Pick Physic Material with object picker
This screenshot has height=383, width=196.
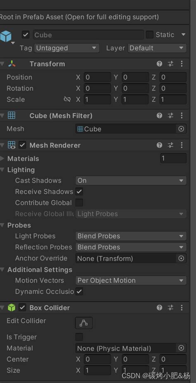tap(181, 348)
